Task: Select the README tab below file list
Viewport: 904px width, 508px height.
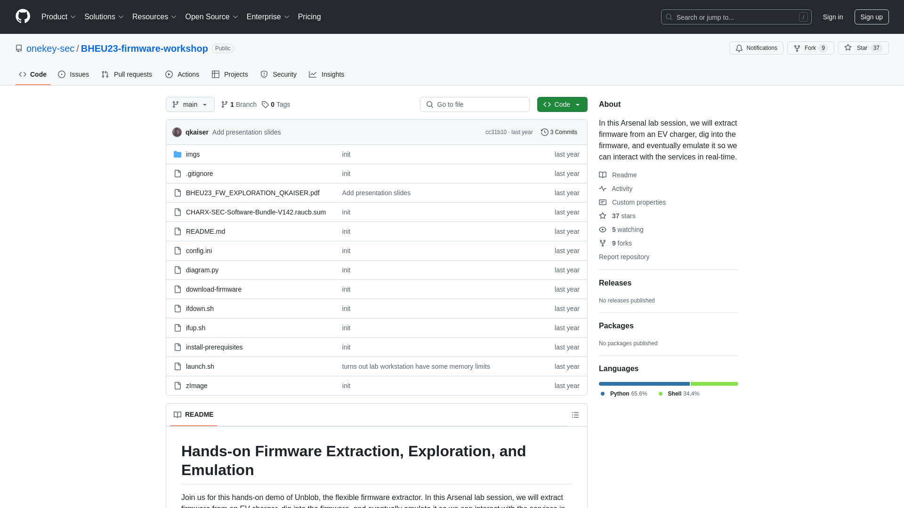Action: pos(194,414)
